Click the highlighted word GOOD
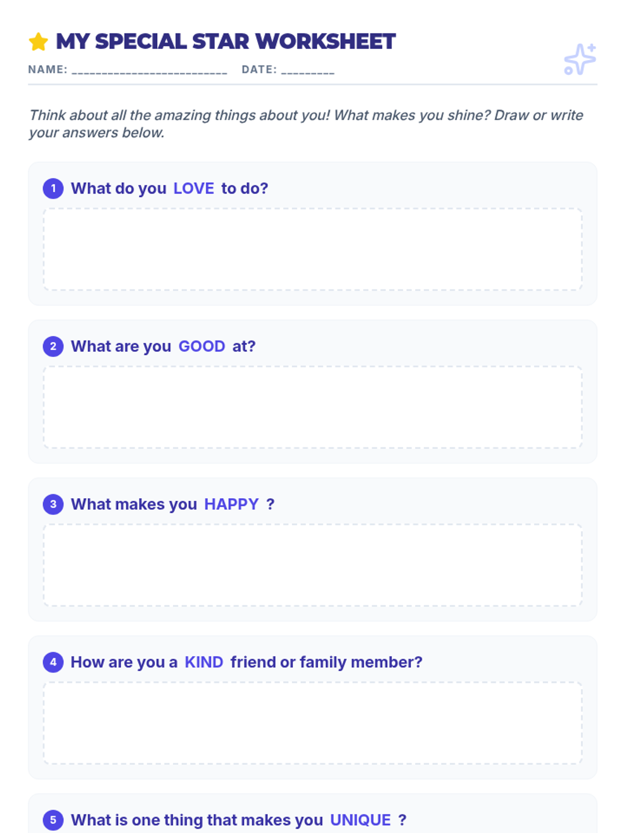 (x=202, y=346)
